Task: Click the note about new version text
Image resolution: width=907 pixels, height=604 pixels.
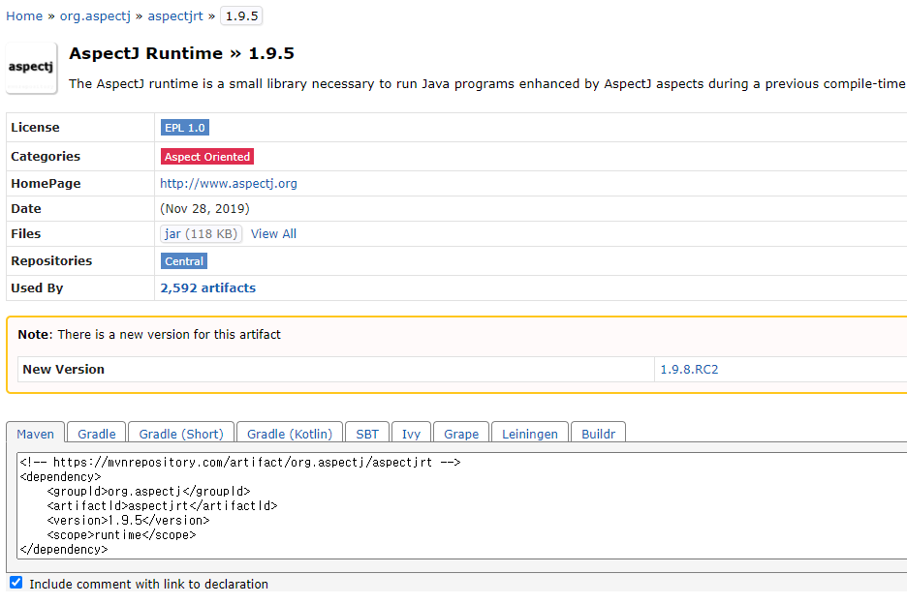Action: (x=149, y=335)
